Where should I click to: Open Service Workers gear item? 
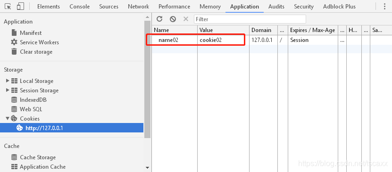34,42
